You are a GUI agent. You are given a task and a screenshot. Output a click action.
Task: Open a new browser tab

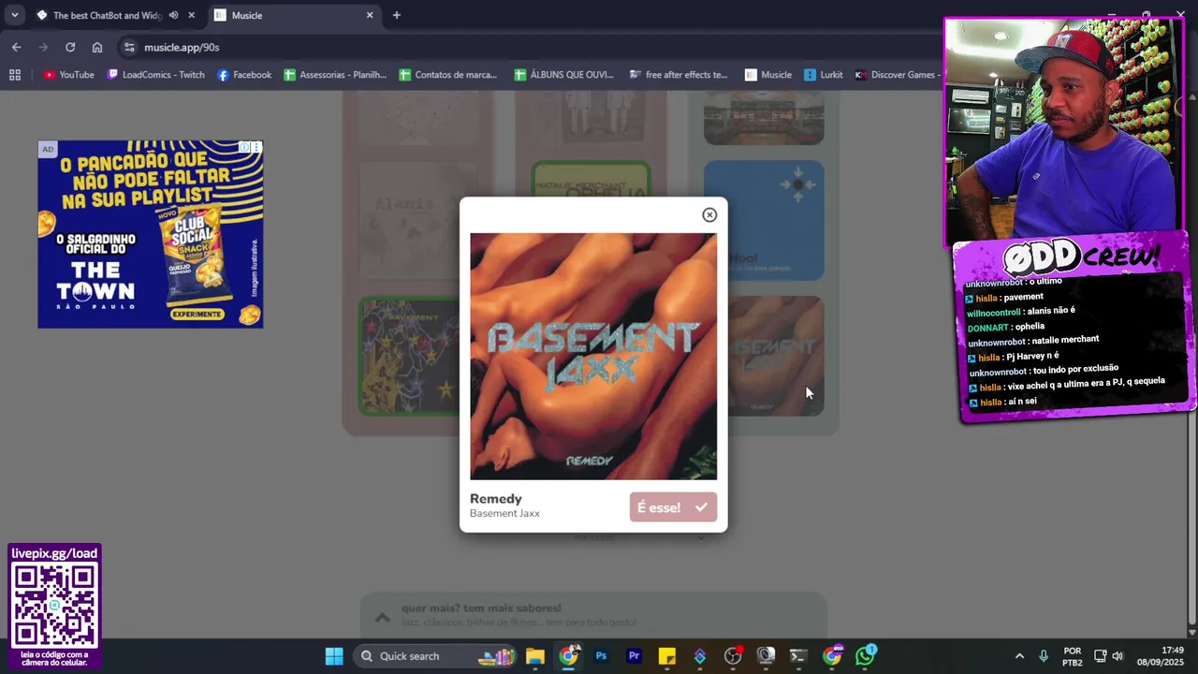(397, 15)
